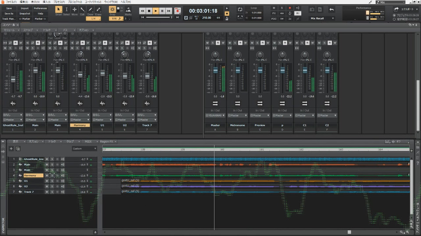Pause the transport
The height and width of the screenshot is (236, 421).
click(x=162, y=11)
